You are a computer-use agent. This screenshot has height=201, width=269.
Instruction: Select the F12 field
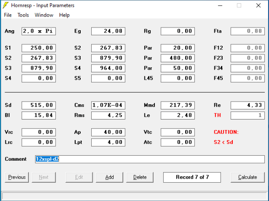point(247,48)
